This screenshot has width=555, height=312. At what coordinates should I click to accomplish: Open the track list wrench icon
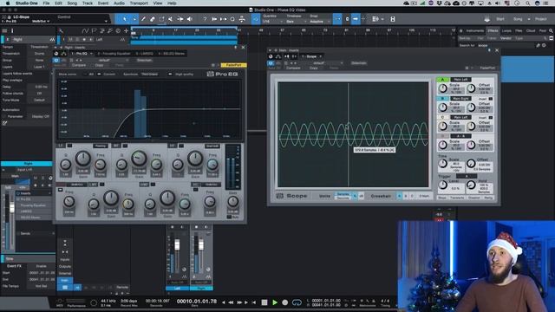point(61,31)
